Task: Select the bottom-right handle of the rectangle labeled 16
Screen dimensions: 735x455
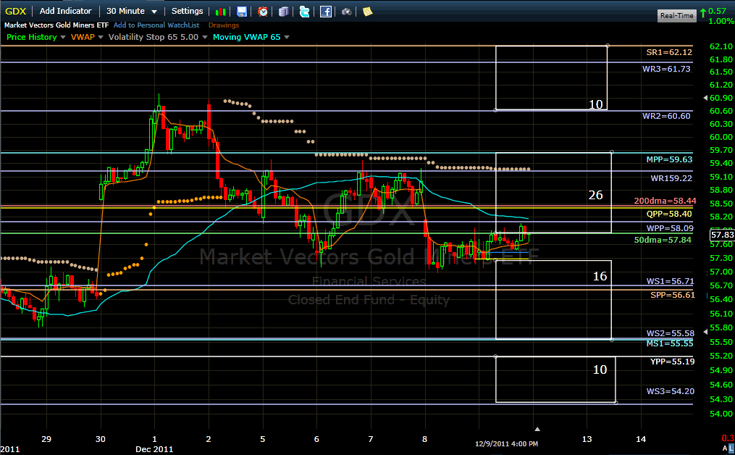Action: point(612,340)
